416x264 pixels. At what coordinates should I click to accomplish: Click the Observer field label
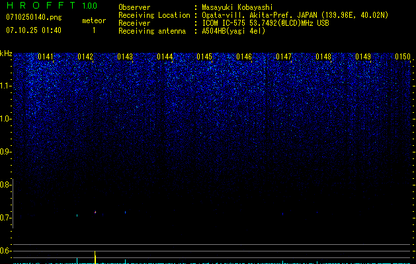click(x=134, y=7)
